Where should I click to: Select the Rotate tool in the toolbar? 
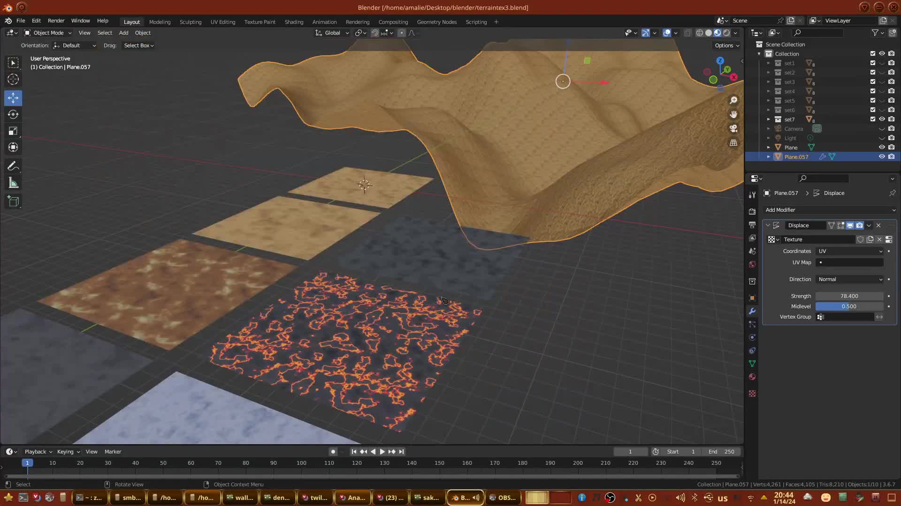13,114
